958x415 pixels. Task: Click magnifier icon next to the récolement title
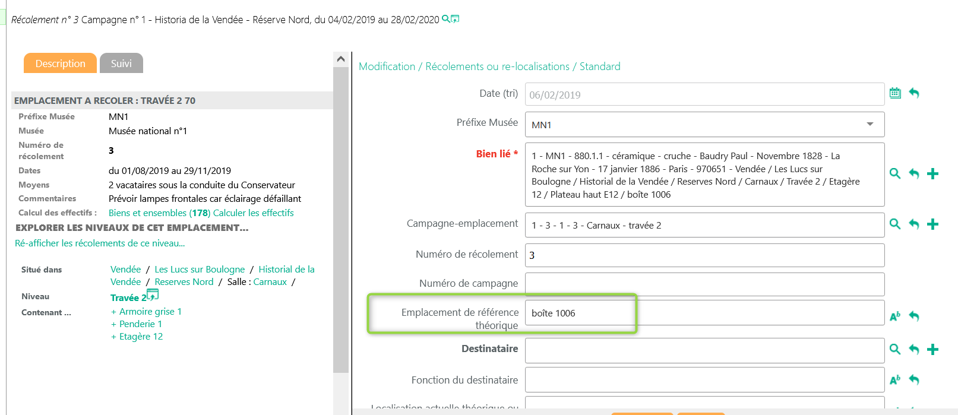click(x=446, y=19)
